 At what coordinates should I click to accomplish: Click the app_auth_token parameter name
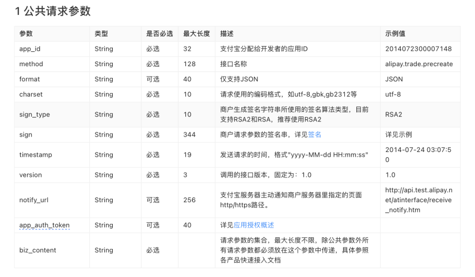click(x=44, y=225)
